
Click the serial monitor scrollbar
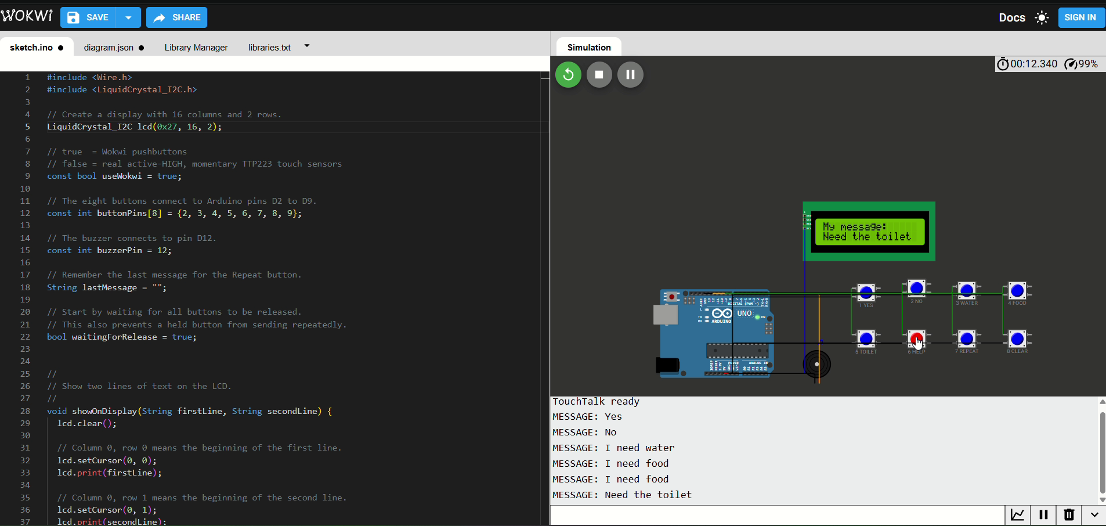point(1102,452)
